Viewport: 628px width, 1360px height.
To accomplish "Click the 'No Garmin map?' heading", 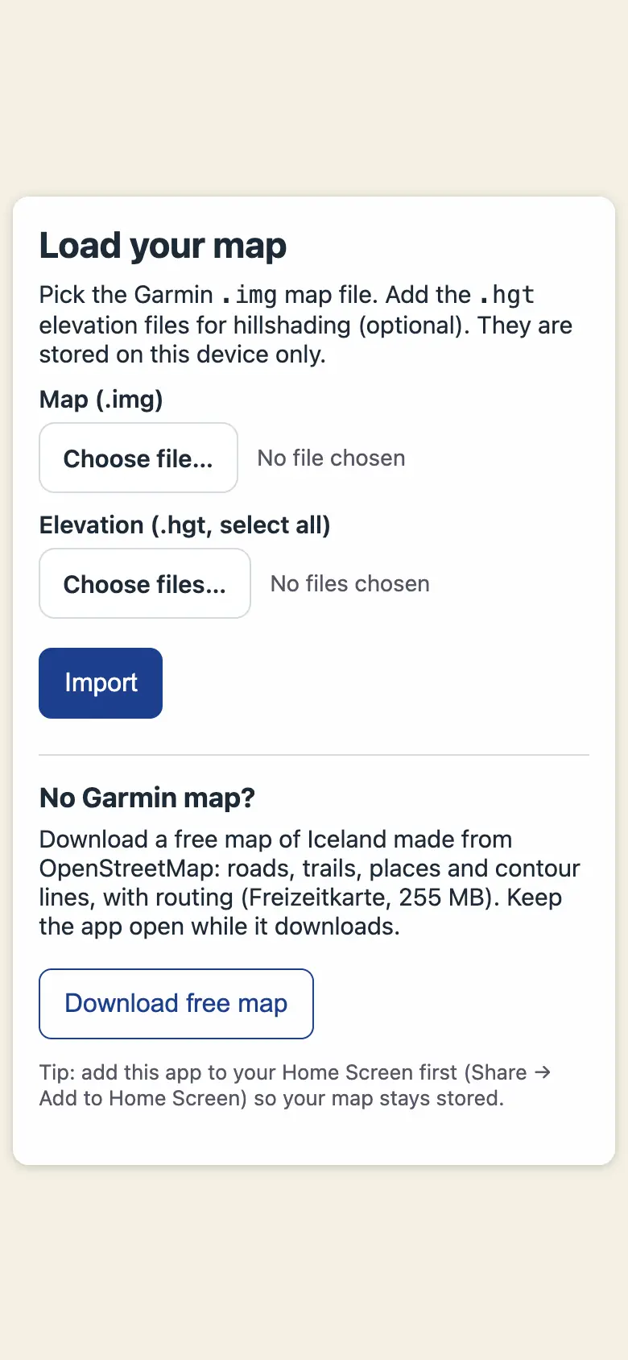I will tap(147, 798).
